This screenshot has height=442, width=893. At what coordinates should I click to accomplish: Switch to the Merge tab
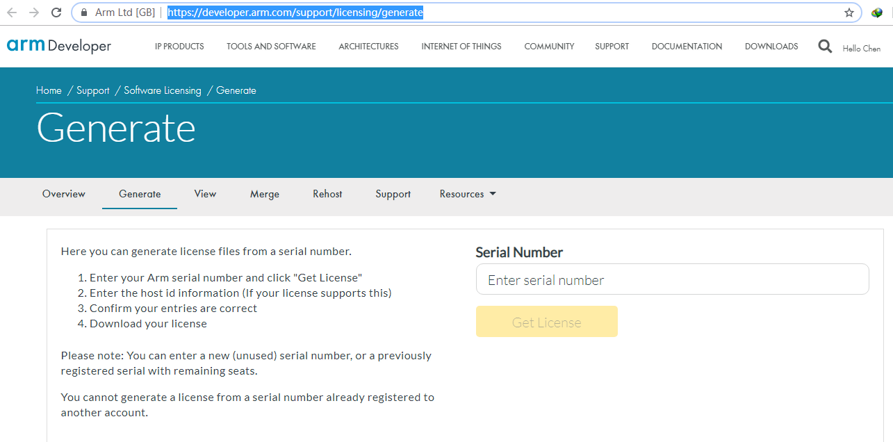[265, 194]
